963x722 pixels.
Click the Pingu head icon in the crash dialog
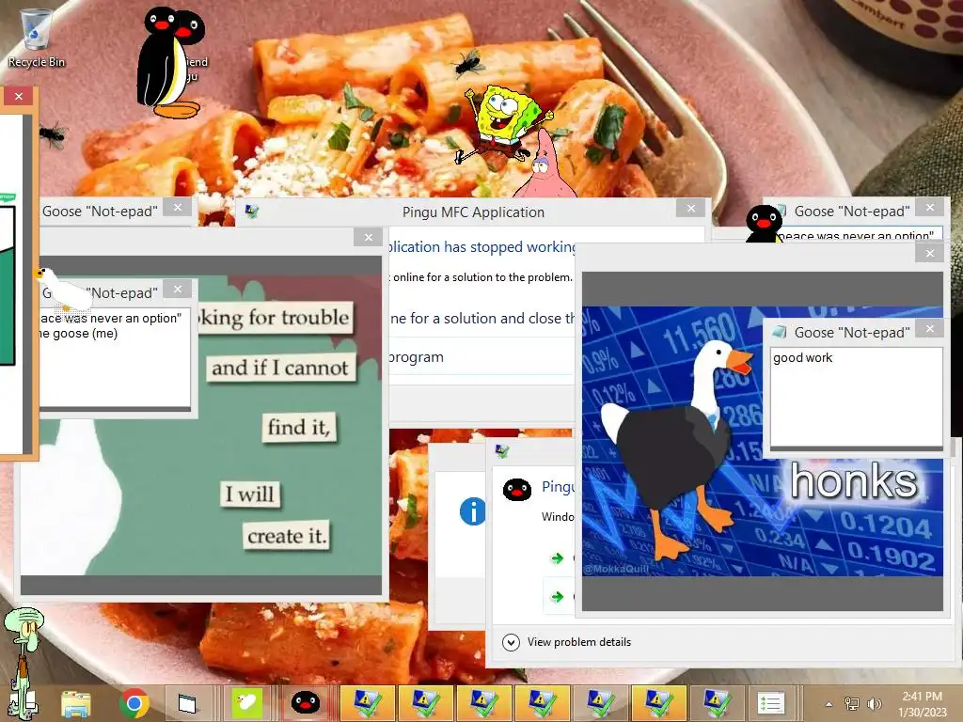517,490
